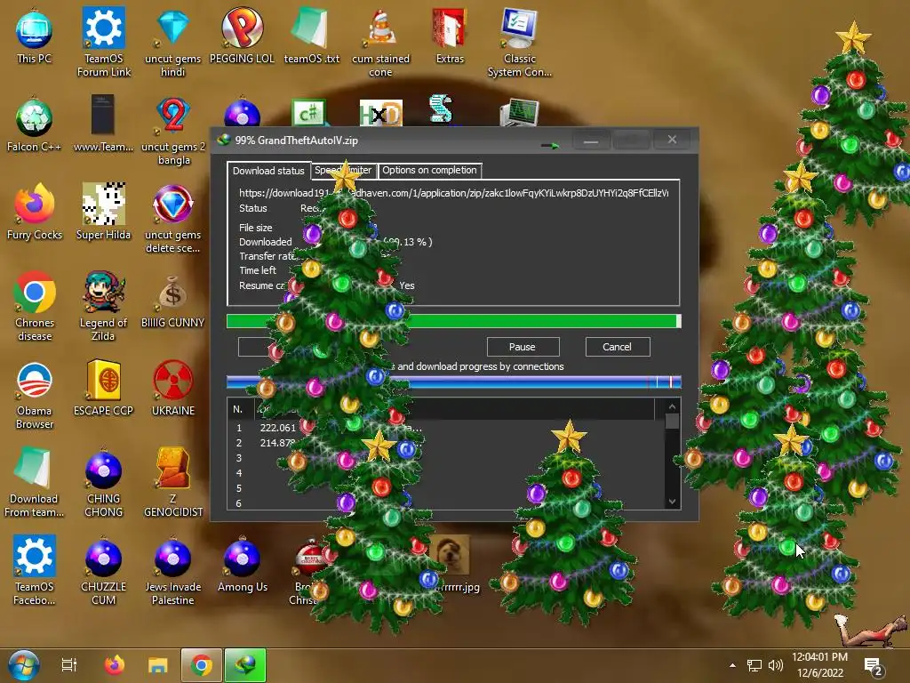The width and height of the screenshot is (910, 683).
Task: Launch the ESCAPE CCP mahjong icon
Action: point(103,388)
